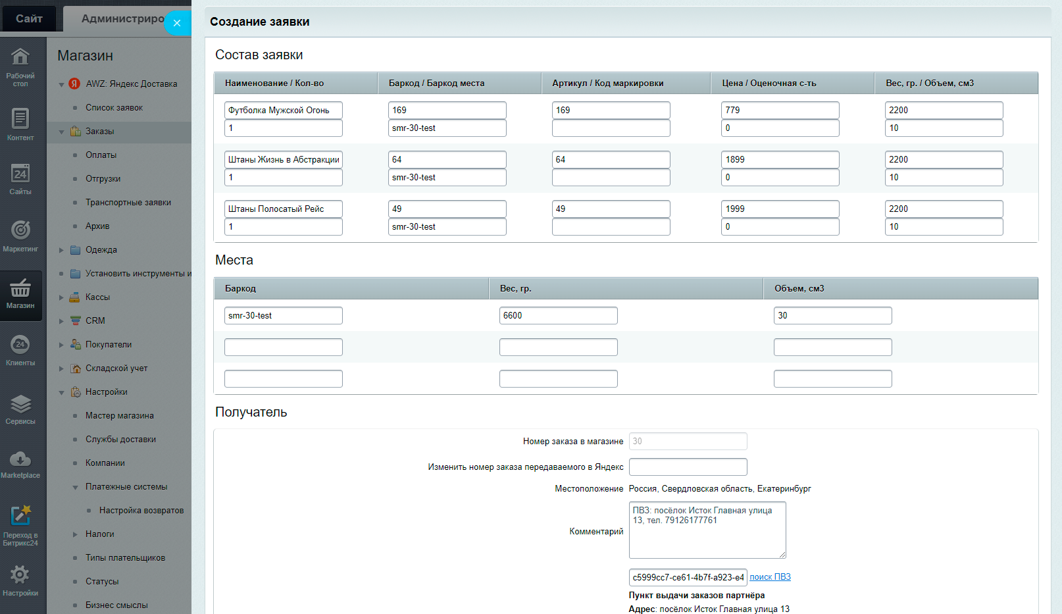Click the Установить инструменты folder item

pos(138,273)
